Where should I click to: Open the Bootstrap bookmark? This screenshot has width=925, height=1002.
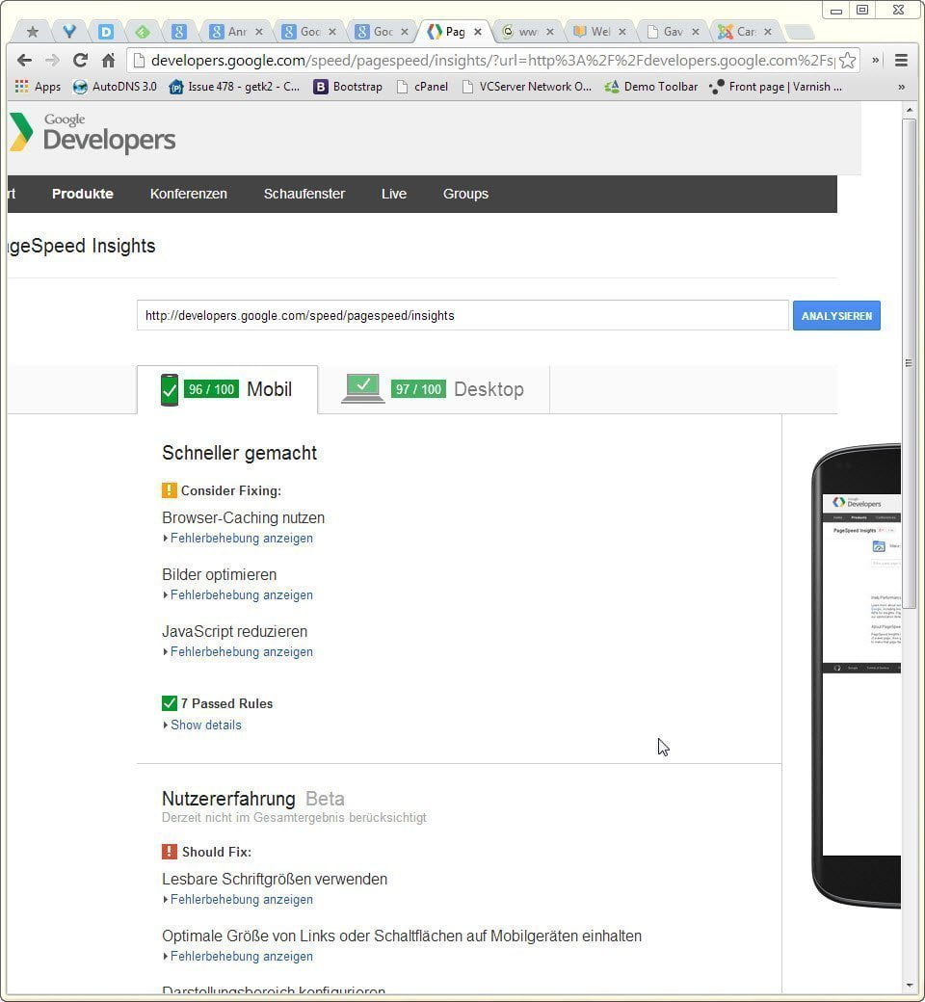(348, 87)
